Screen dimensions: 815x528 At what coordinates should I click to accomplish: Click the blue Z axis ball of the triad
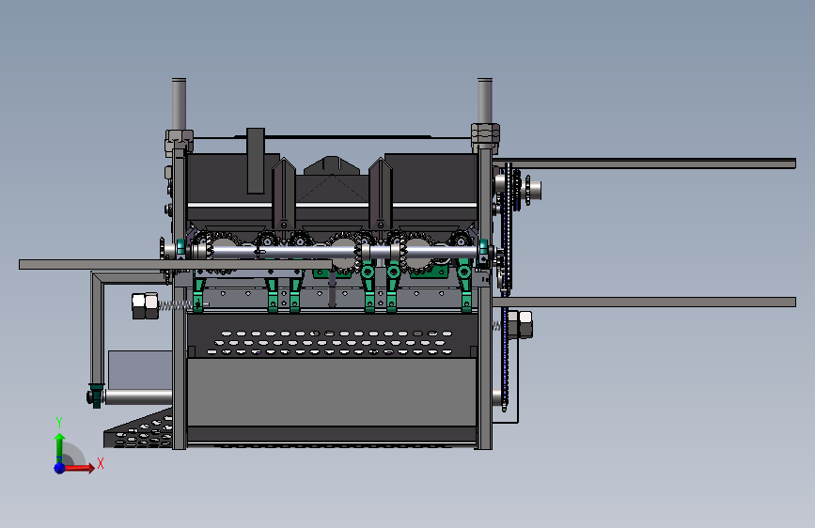[60, 468]
